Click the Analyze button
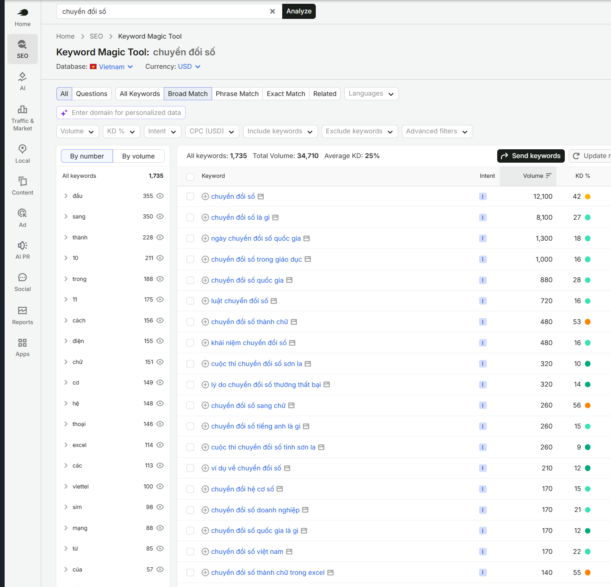Screen dimensions: 611x587 tap(299, 11)
